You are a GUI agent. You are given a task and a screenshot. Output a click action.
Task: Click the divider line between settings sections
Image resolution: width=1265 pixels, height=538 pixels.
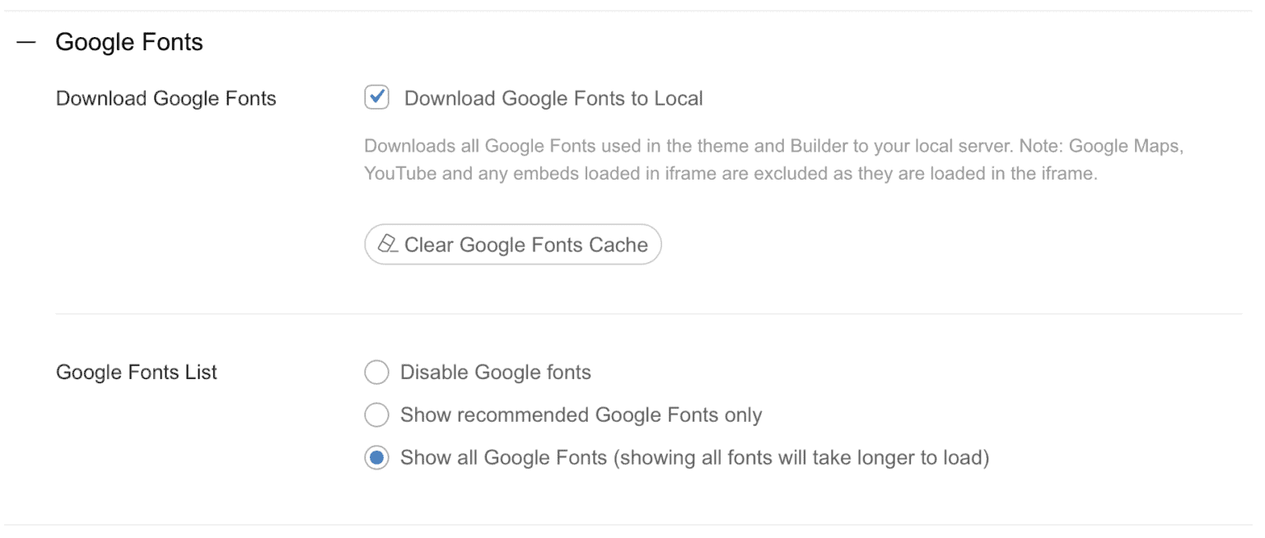click(632, 313)
